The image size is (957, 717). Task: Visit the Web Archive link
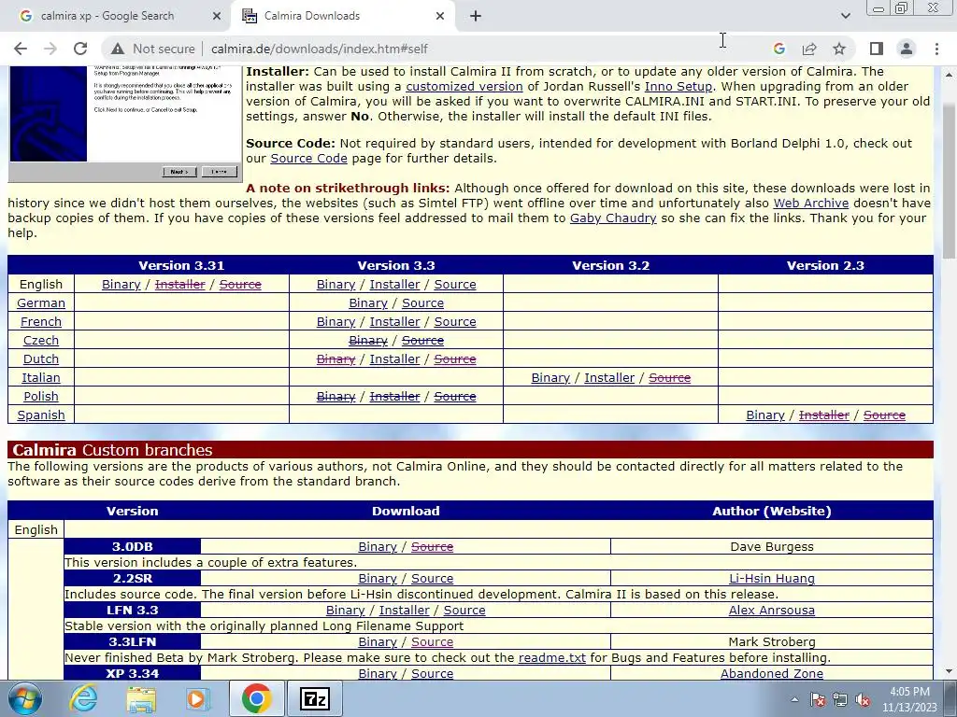(811, 203)
